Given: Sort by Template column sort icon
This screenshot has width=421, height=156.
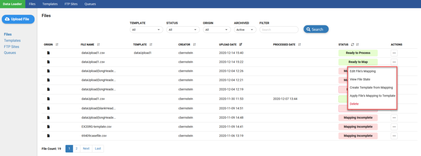Looking at the screenshot, I should coord(150,44).
